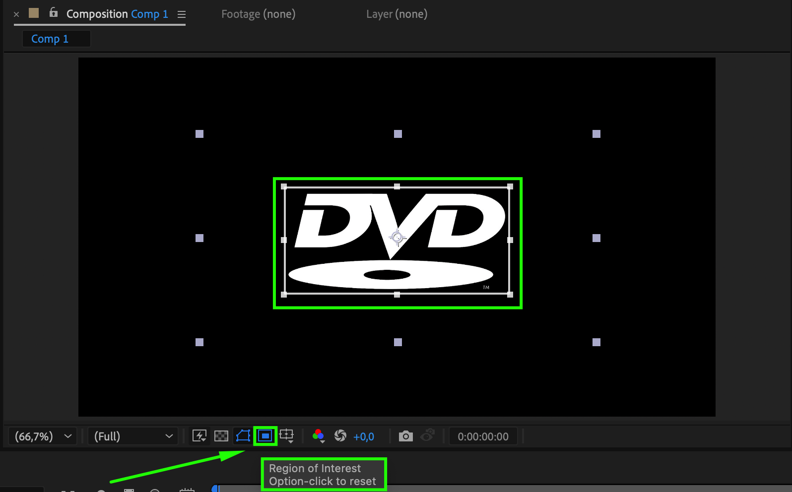Switch to the Footage (none) tab

click(x=259, y=14)
